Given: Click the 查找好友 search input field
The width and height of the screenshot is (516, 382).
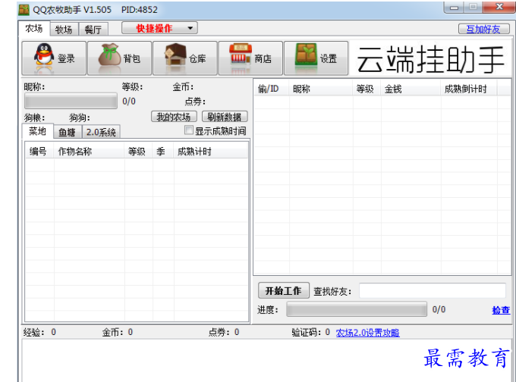Looking at the screenshot, I should click(433, 290).
